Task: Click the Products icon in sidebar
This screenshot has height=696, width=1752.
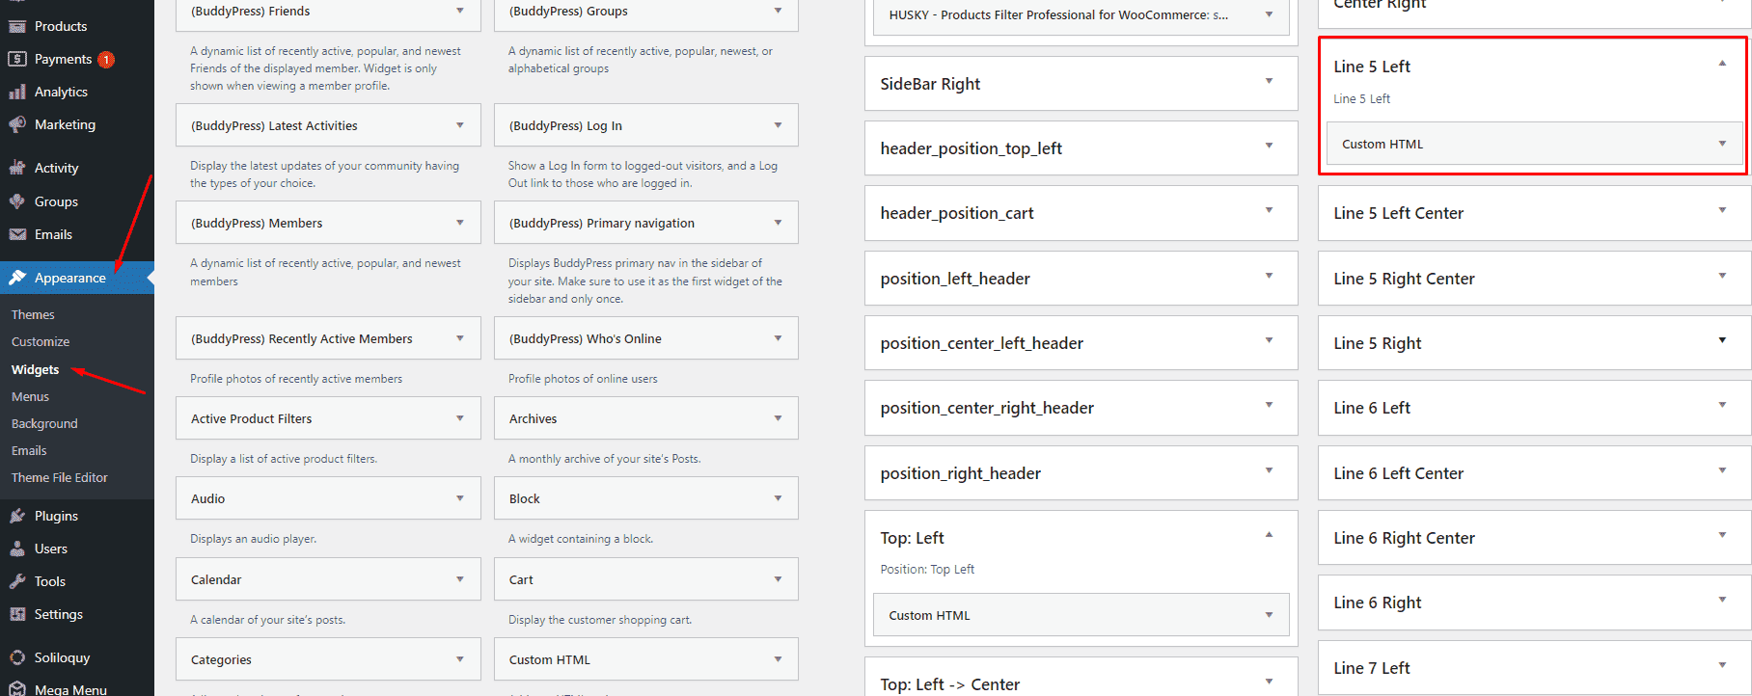Action: pyautogui.click(x=17, y=26)
